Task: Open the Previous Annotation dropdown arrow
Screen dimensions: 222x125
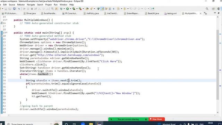Action: (x=128, y=9)
